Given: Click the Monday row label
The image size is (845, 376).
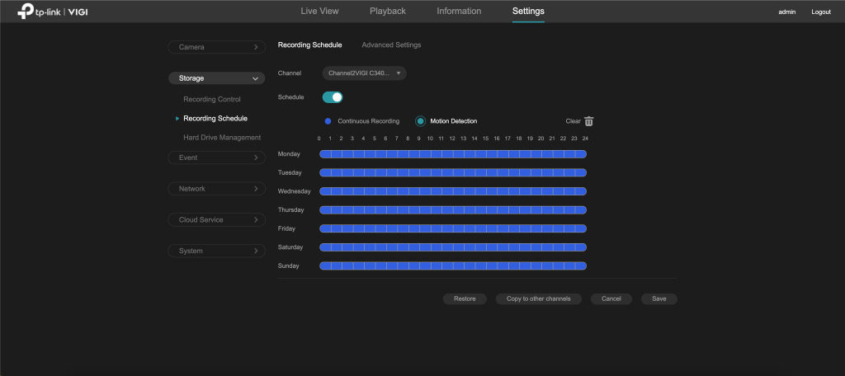Looking at the screenshot, I should coord(289,154).
